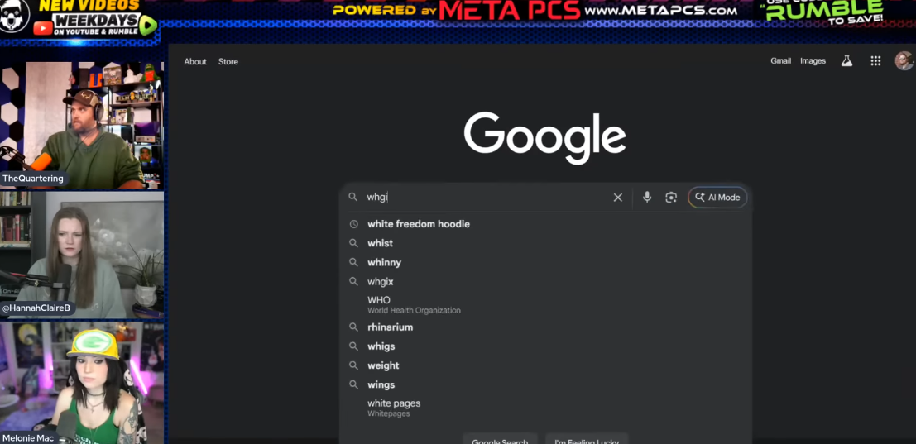Click the YouTube icon in the banner

coord(43,27)
